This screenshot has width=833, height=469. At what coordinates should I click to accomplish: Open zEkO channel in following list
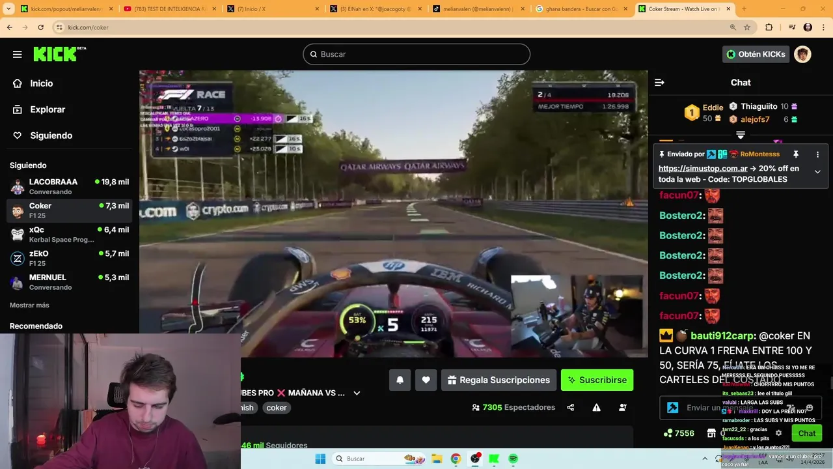(70, 258)
